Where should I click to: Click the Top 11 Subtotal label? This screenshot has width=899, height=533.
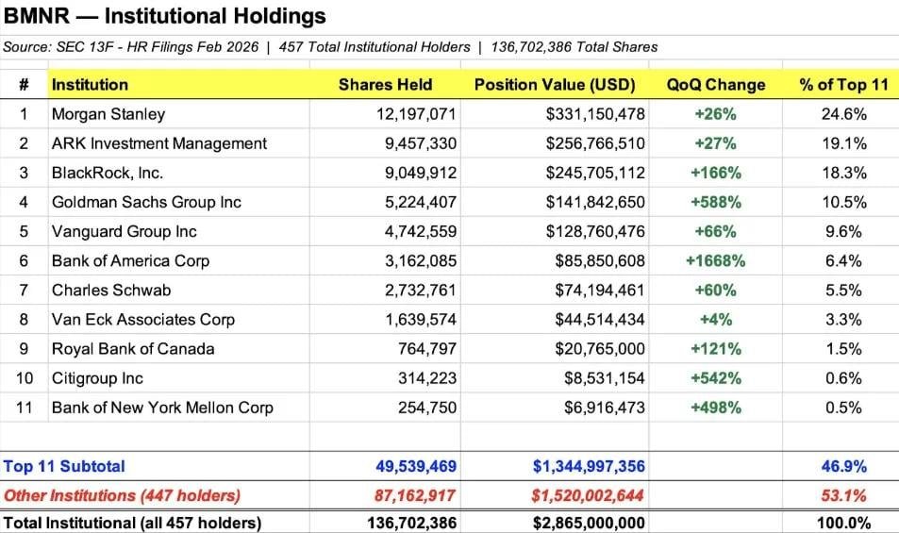(x=64, y=466)
